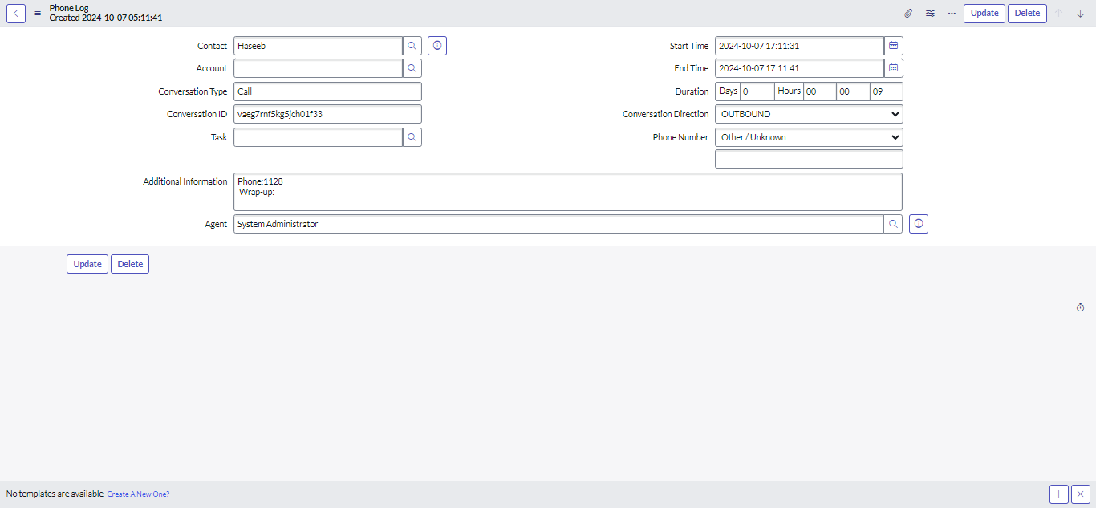Expand the Phone Number dropdown
Viewport: 1096px width, 508px height.
click(808, 137)
